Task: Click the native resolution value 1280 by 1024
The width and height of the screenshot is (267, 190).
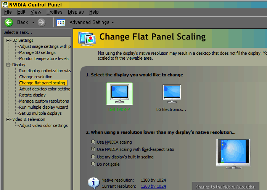Action: 153,180
